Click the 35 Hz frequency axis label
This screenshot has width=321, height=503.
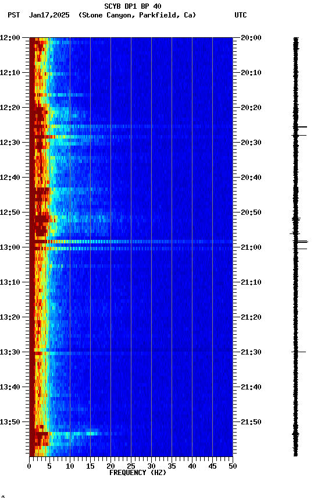click(x=172, y=466)
